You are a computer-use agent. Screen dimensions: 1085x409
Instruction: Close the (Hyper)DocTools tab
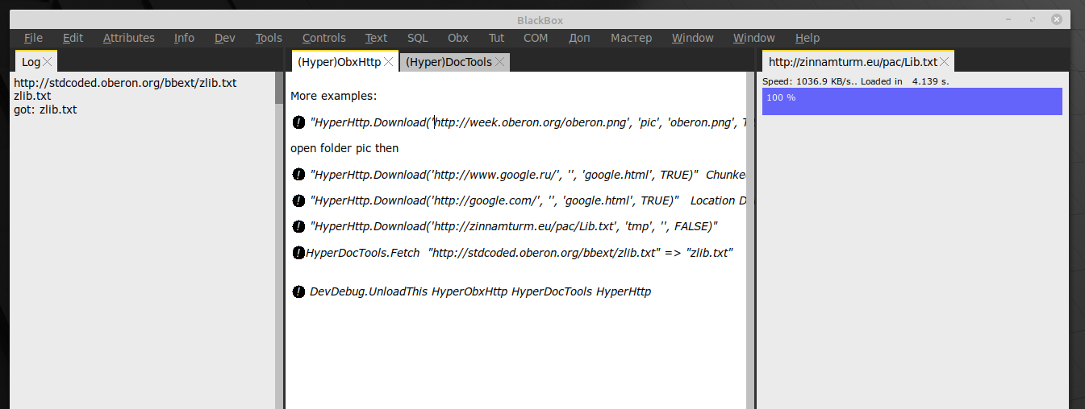(499, 62)
